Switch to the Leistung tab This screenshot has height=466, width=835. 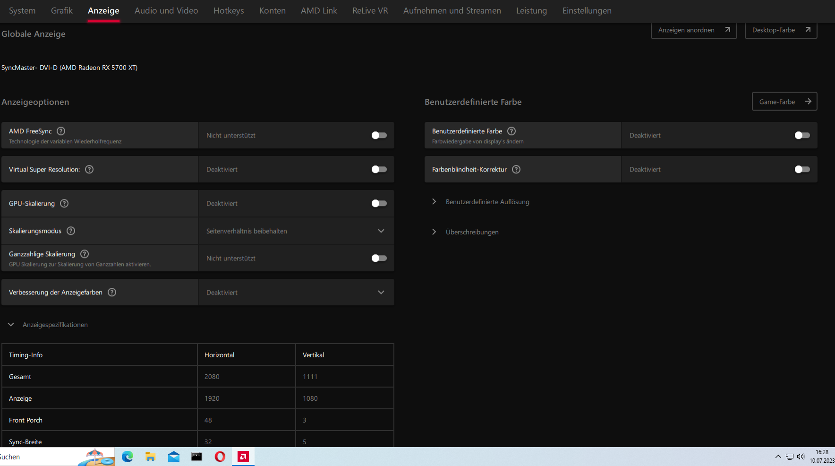coord(531,10)
